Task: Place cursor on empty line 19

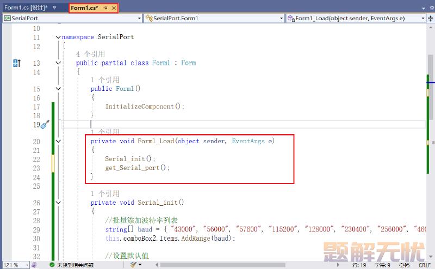Action: (243, 124)
